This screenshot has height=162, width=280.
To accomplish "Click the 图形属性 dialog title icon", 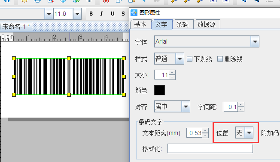I will [134, 13].
